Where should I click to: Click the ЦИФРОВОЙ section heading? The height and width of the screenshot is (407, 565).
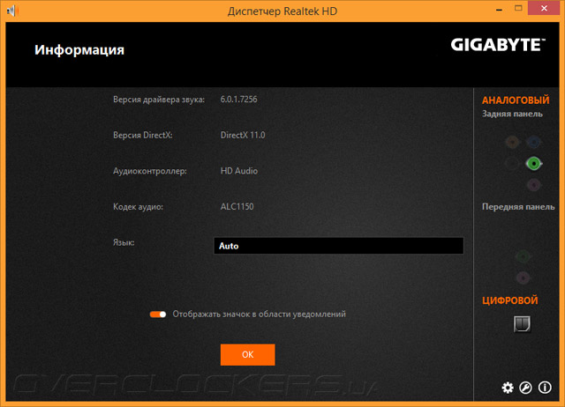click(x=510, y=300)
